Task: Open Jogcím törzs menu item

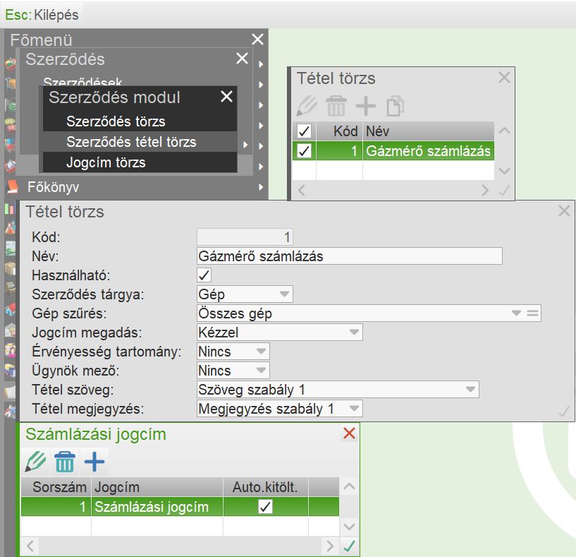Action: point(140,162)
